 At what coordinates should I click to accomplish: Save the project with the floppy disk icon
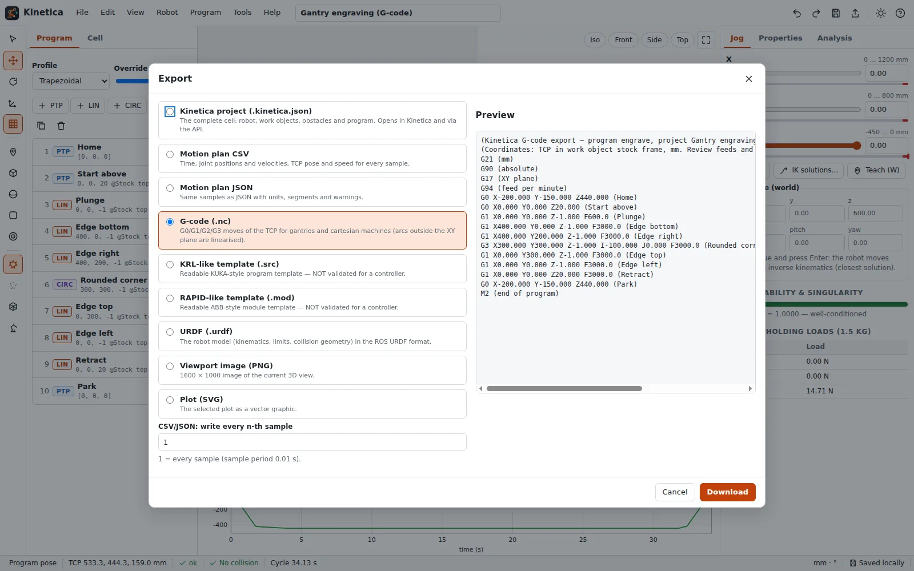click(836, 13)
